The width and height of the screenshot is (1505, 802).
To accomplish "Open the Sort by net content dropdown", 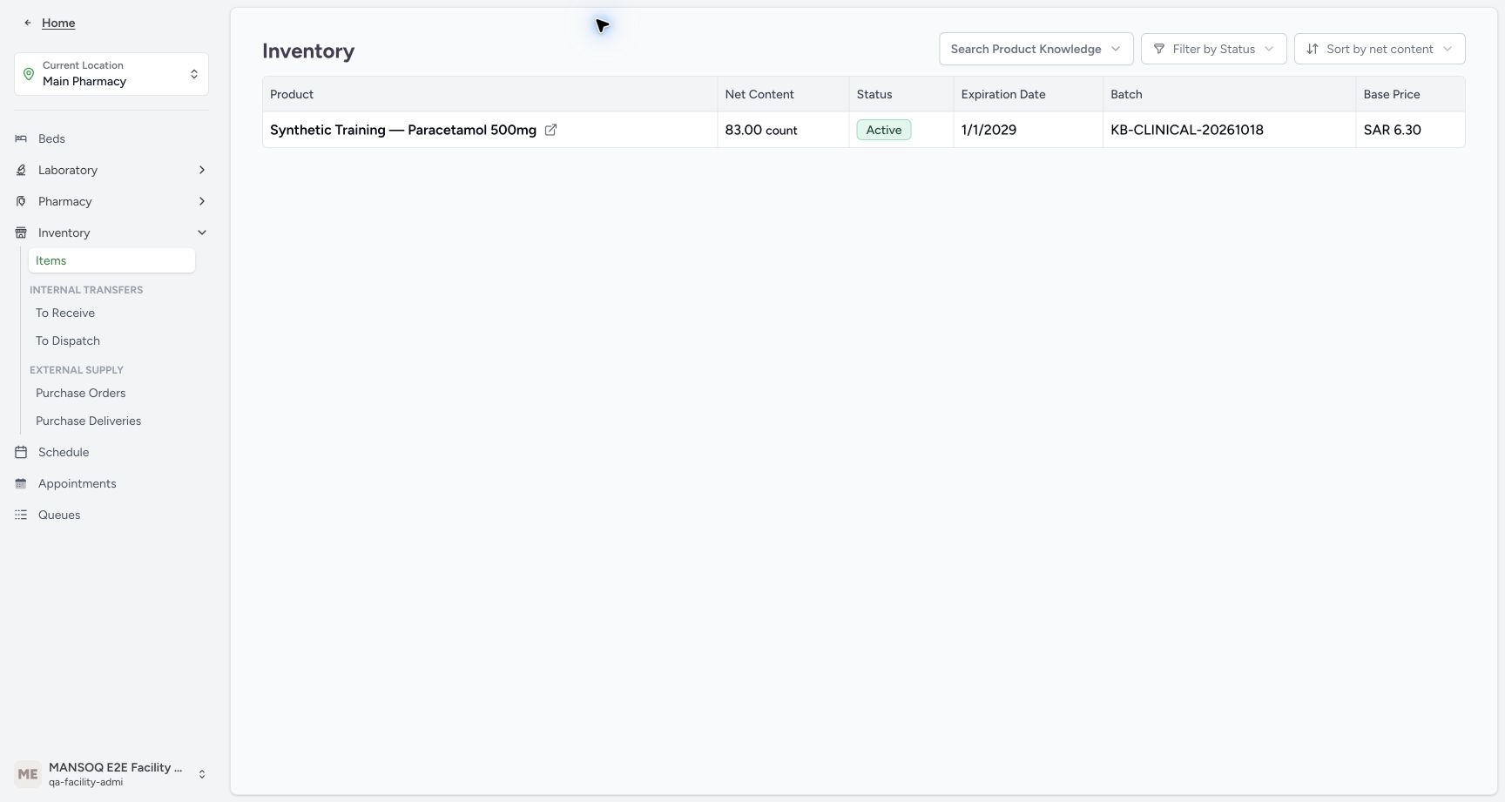I will (1380, 49).
